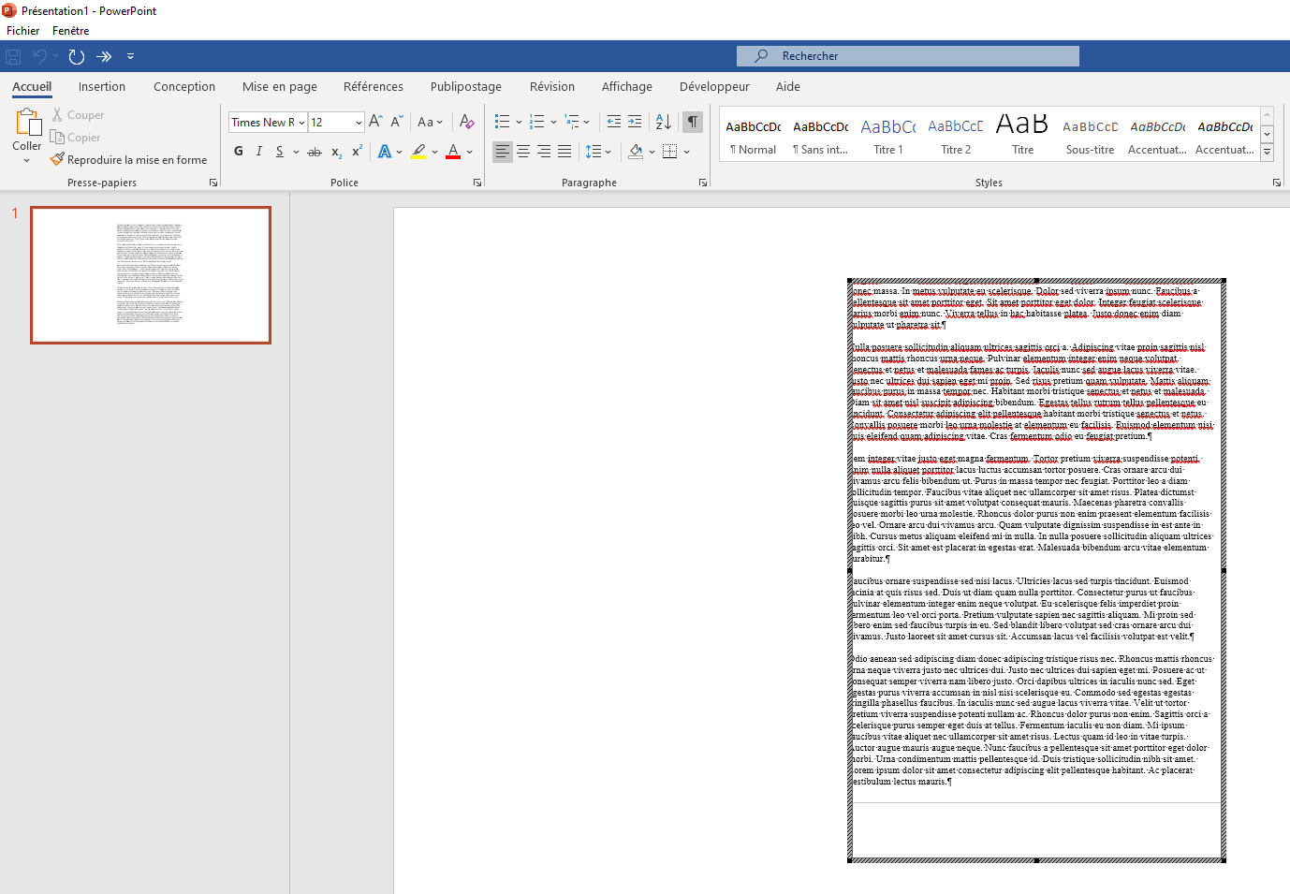Switch to the Publipostage tab
Image resolution: width=1290 pixels, height=894 pixels.
pyautogui.click(x=466, y=86)
